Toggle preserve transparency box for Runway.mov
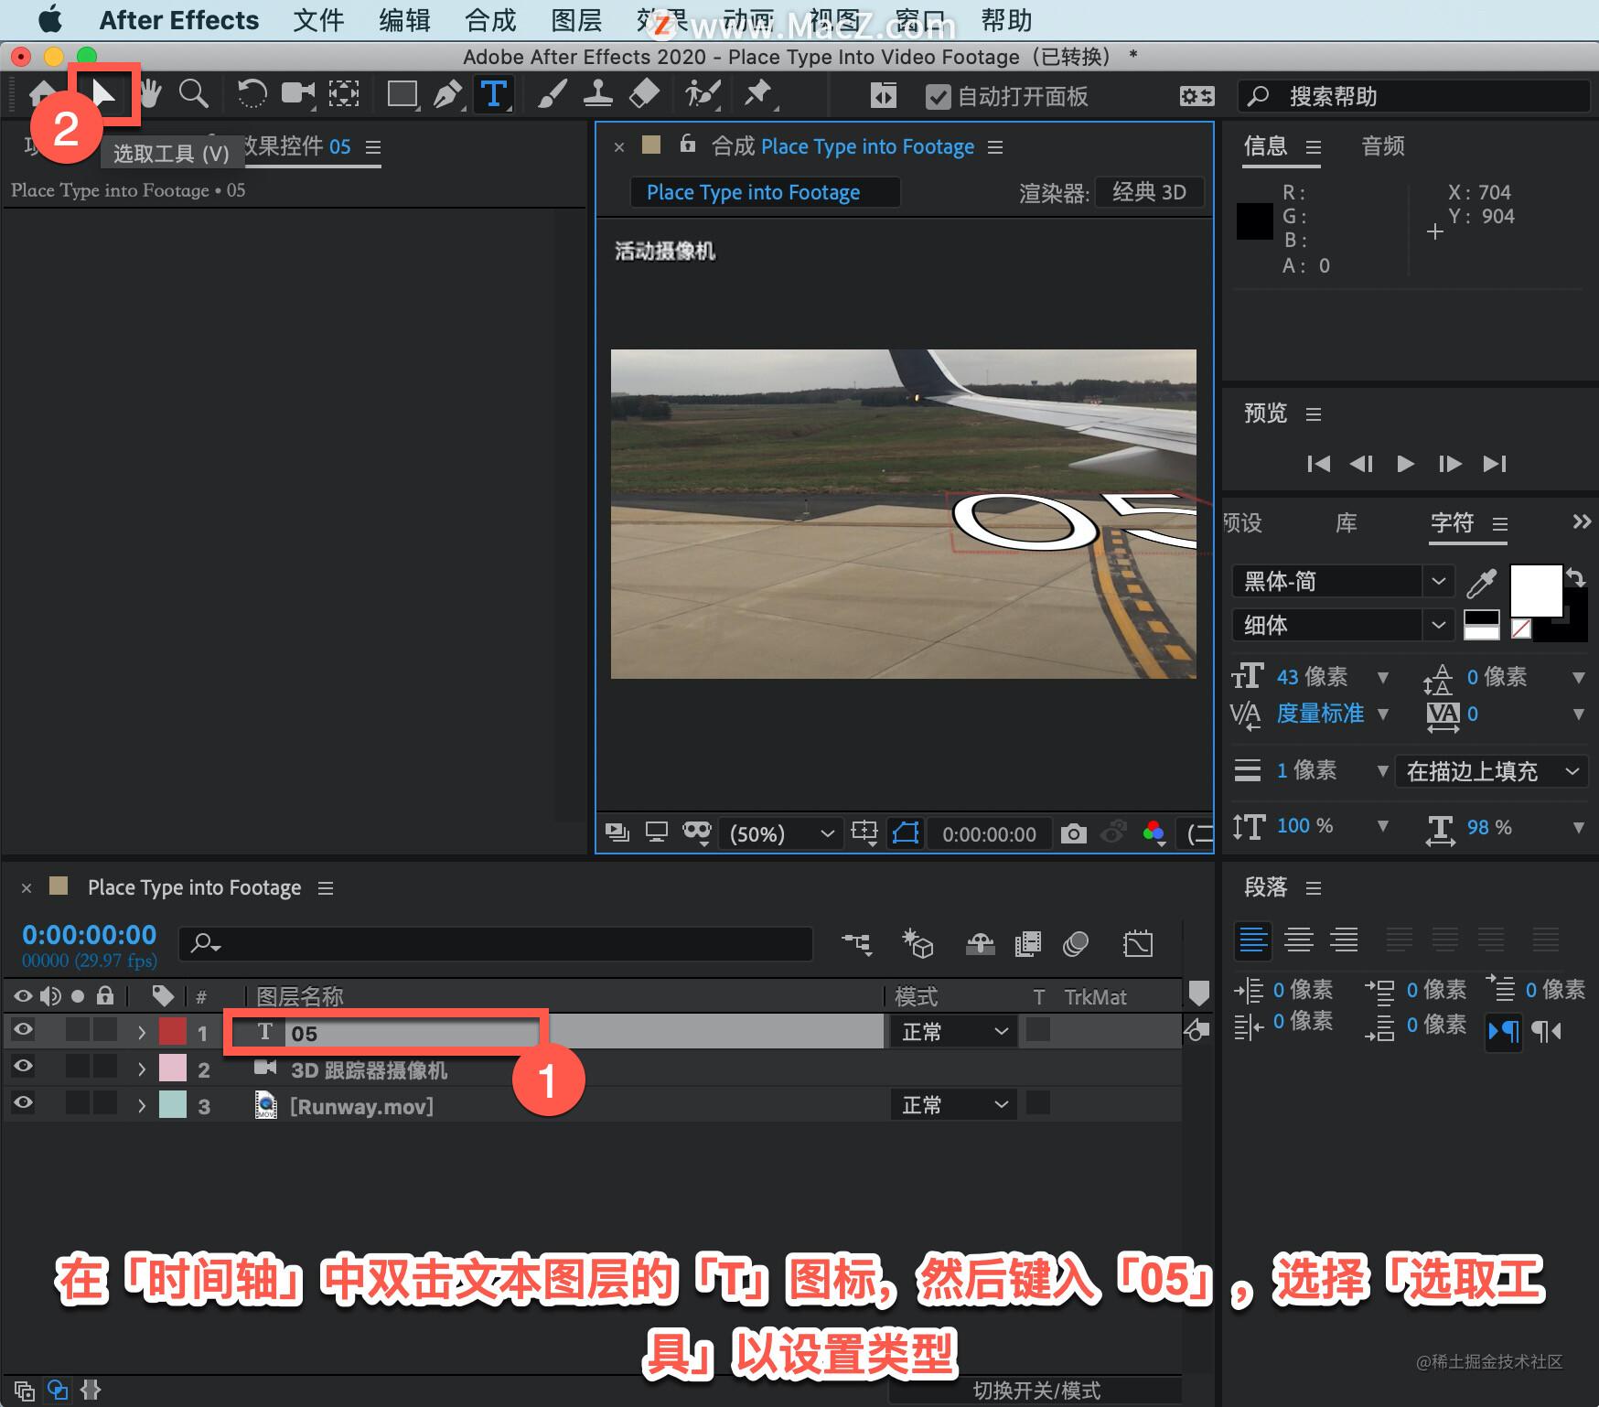 tap(1037, 1103)
